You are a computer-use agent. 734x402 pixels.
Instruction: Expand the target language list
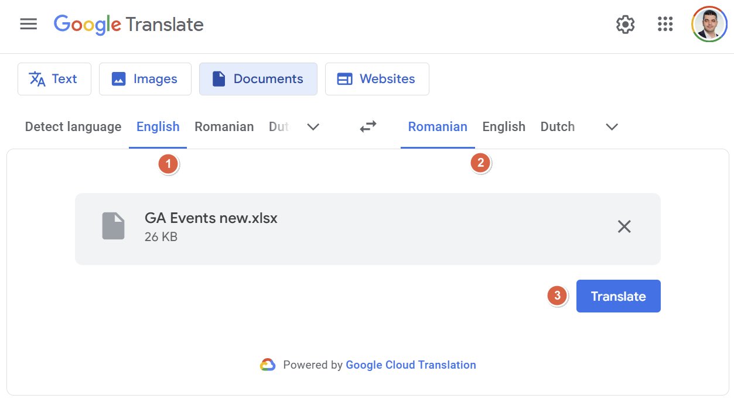tap(611, 126)
